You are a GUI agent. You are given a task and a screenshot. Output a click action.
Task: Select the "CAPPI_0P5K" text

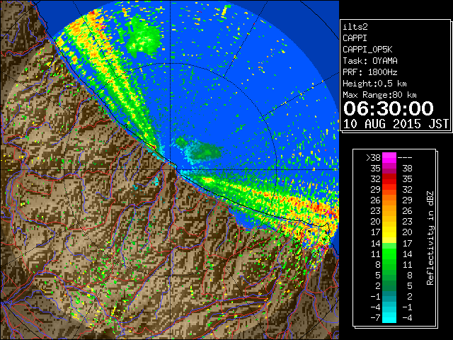coord(367,50)
